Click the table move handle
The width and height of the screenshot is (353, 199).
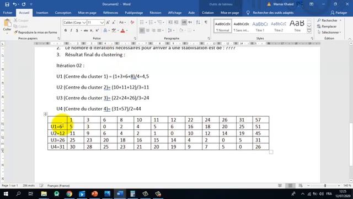45,114
